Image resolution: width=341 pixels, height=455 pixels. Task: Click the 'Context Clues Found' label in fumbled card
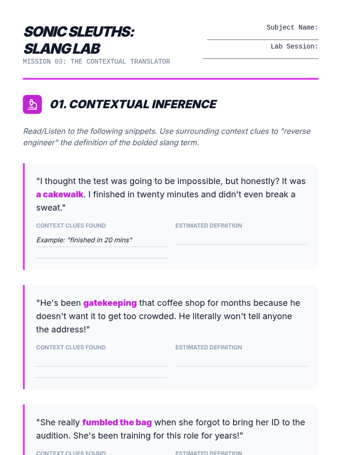pyautogui.click(x=71, y=452)
